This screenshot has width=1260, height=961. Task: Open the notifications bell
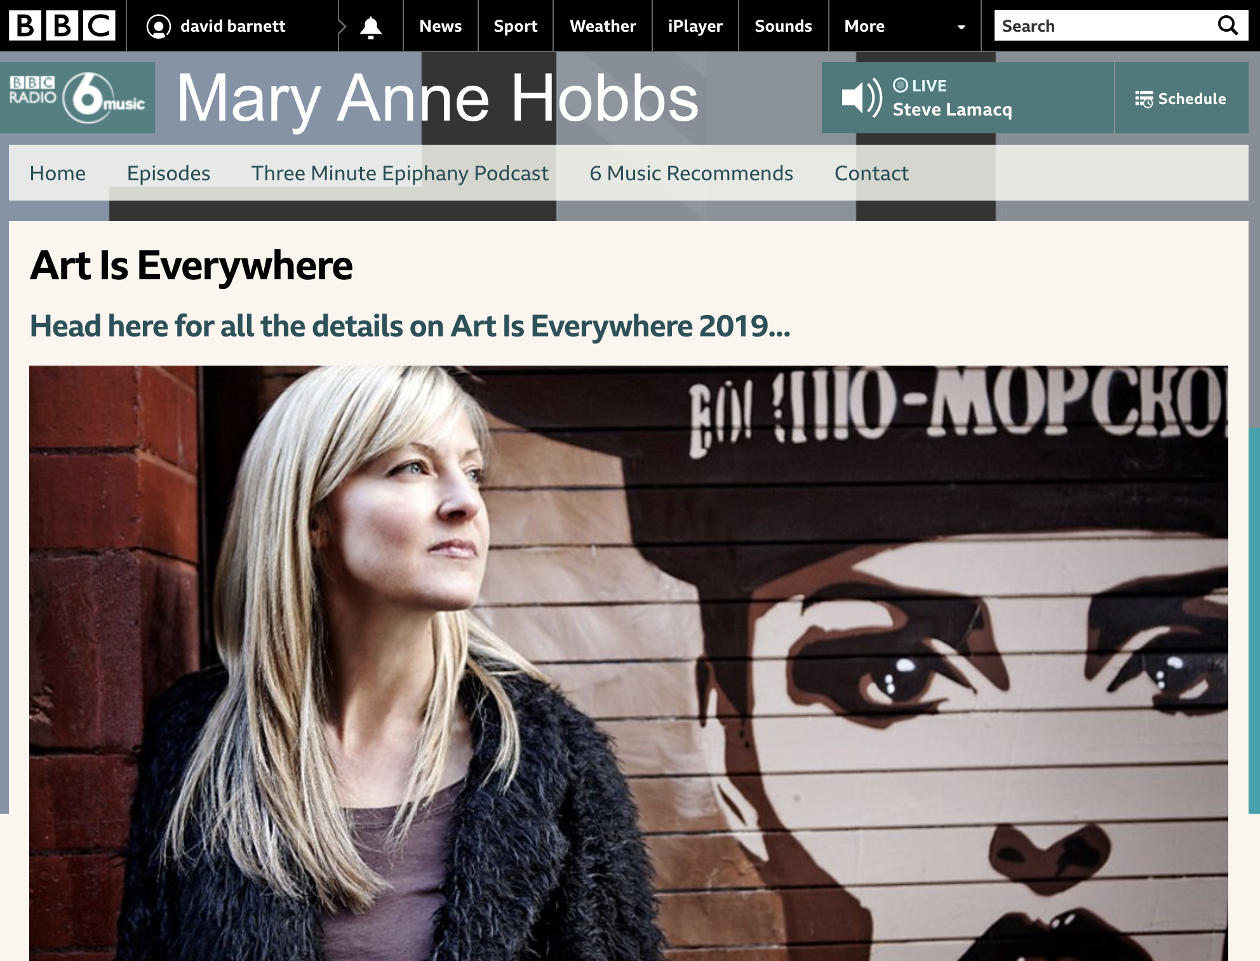pyautogui.click(x=371, y=27)
